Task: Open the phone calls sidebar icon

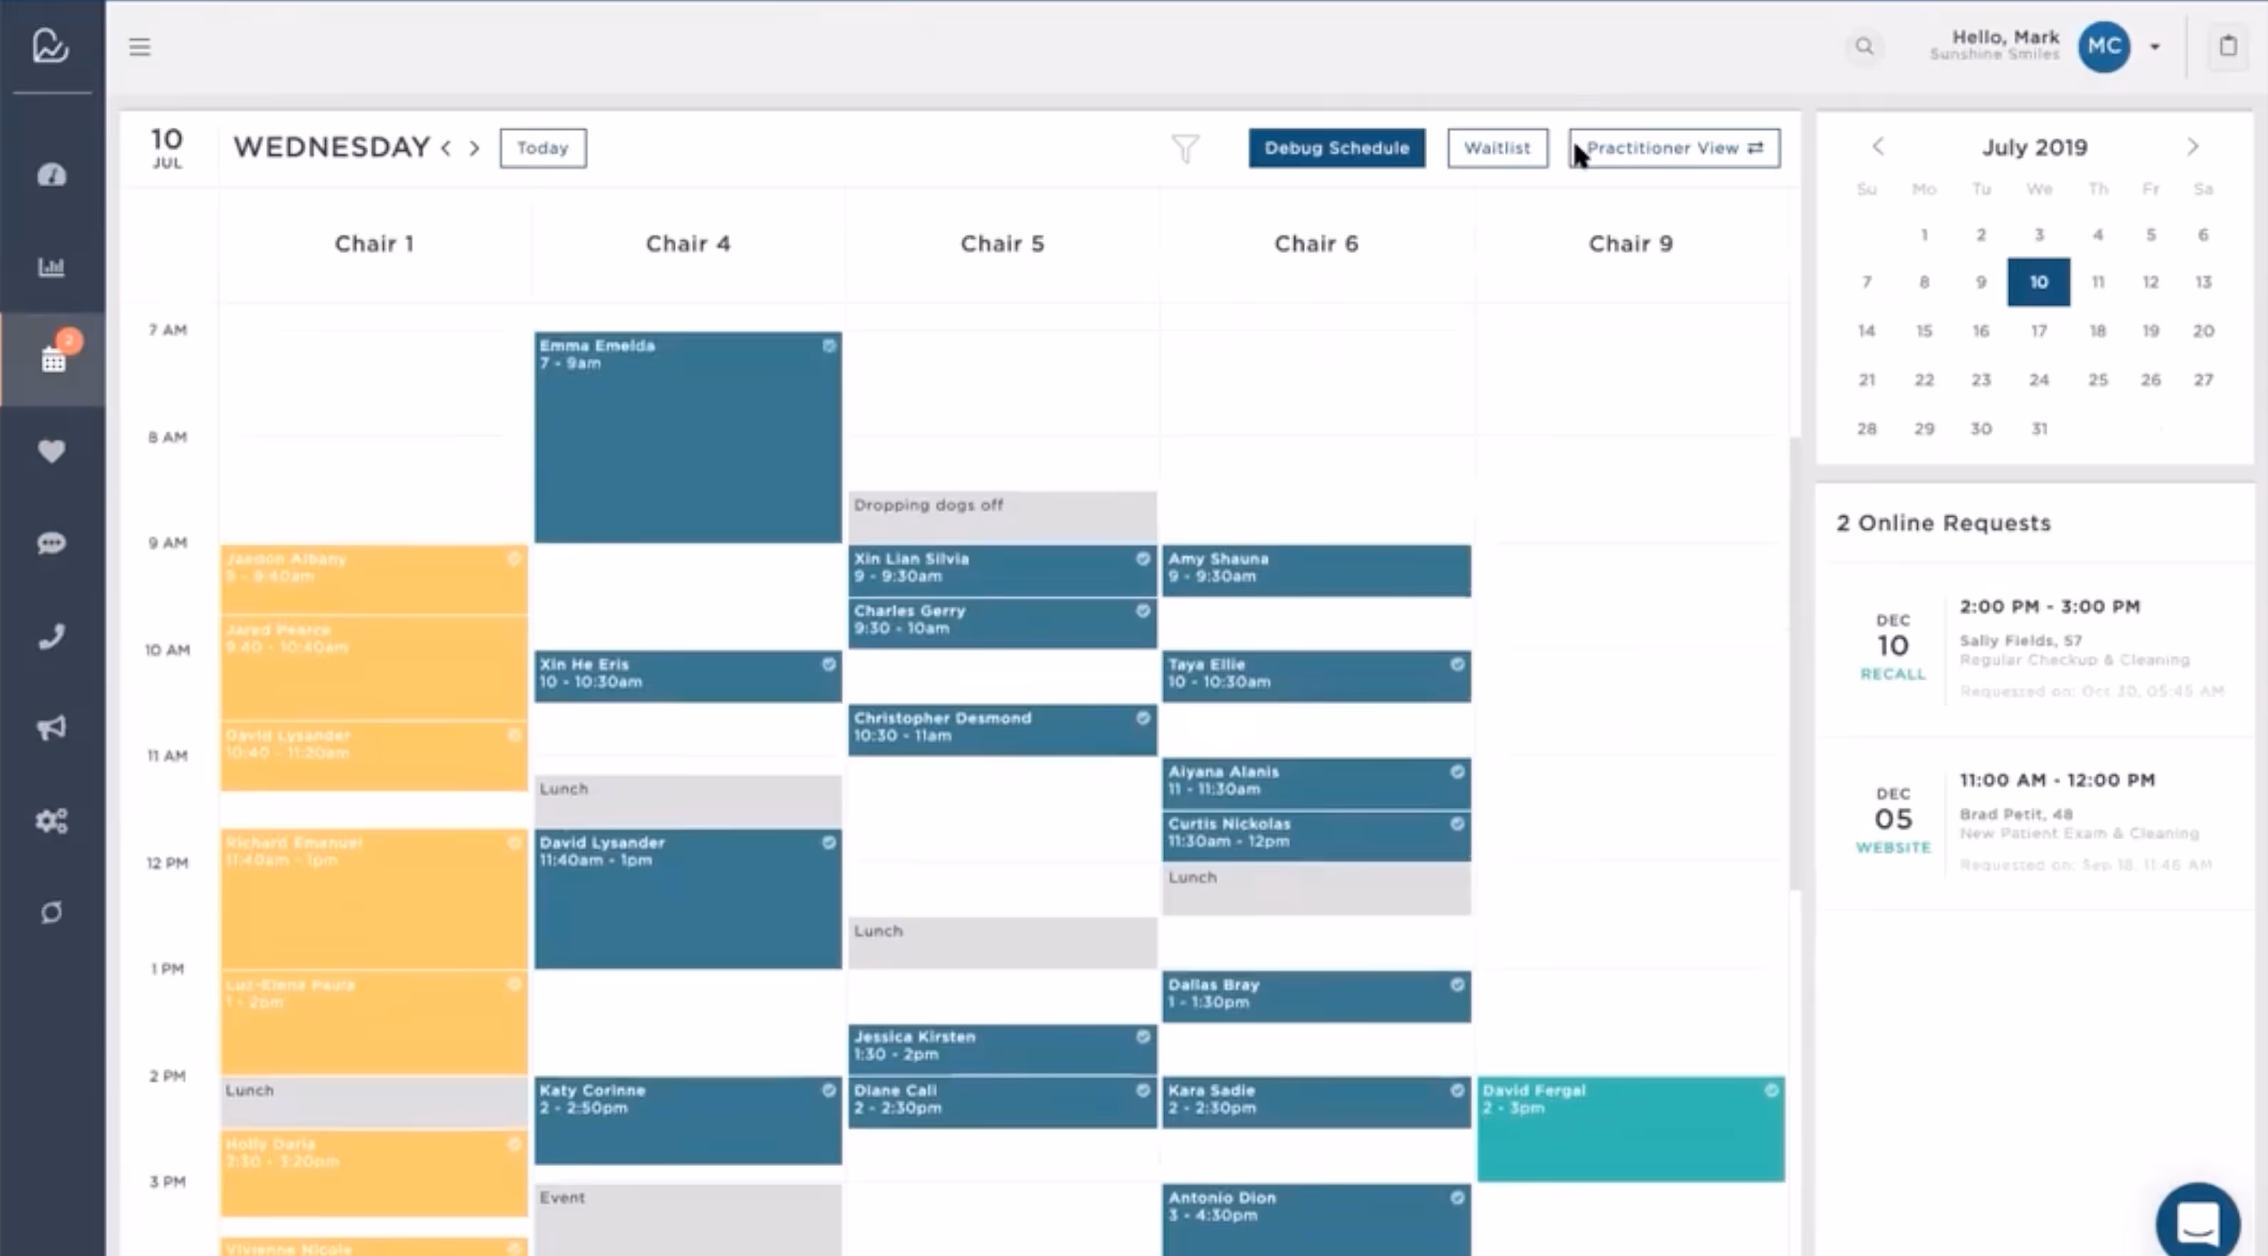Action: click(x=51, y=637)
